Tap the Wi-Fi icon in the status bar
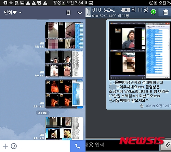The height and width of the screenshot is (152, 171). (54, 3)
